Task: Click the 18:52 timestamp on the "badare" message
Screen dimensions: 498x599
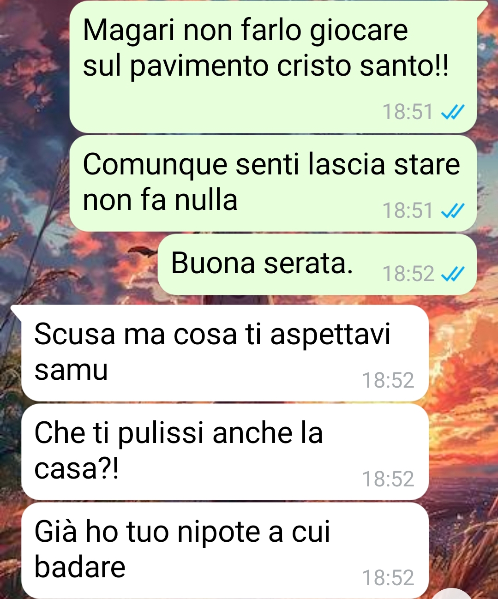Action: [x=388, y=578]
